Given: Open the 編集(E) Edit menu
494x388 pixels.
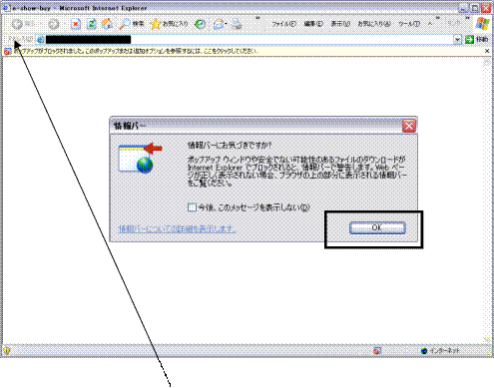Looking at the screenshot, I should click(313, 24).
